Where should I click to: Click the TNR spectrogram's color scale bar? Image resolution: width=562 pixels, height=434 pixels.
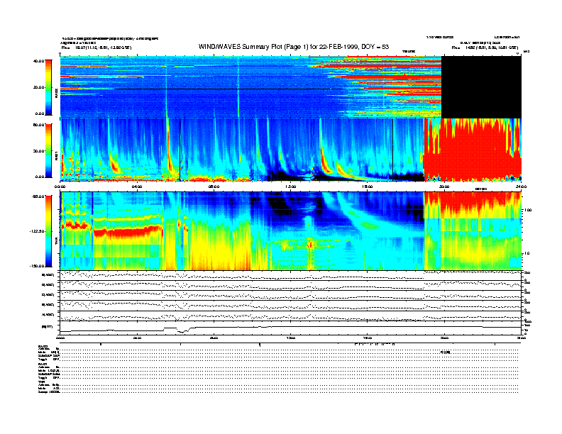[x=48, y=231]
